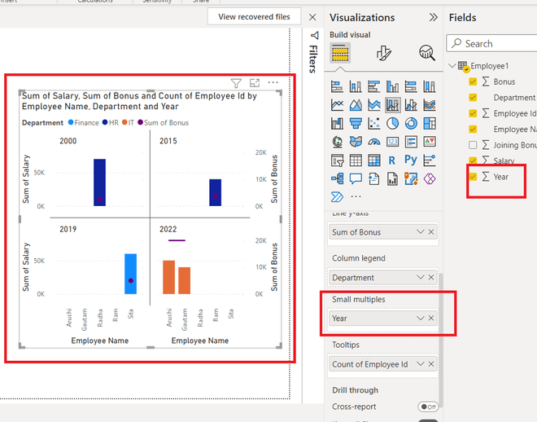Add a Table visual

356,160
